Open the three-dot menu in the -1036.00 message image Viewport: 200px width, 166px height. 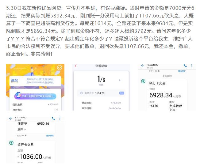60,118
